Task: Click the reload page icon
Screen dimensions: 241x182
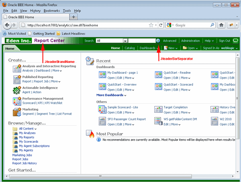Action: pyautogui.click(x=161, y=25)
